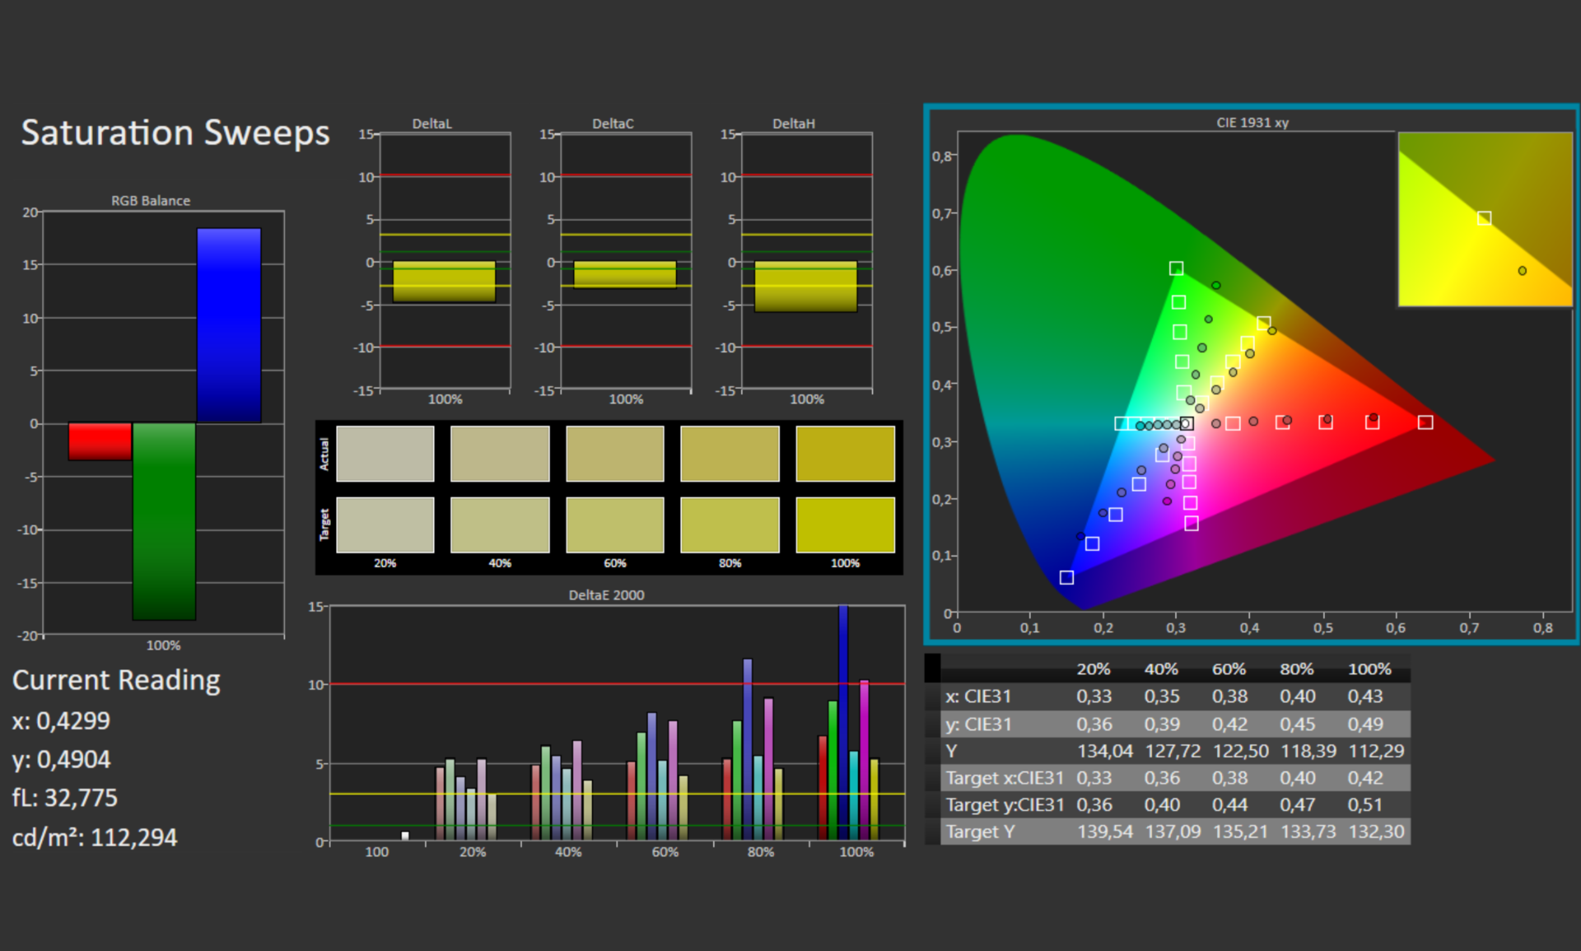Click the Actual 100% color swatch
The height and width of the screenshot is (951, 1581).
click(845, 454)
